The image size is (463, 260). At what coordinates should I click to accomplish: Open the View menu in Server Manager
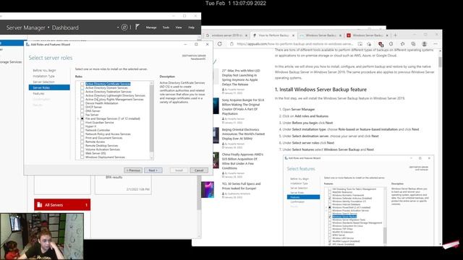[179, 27]
